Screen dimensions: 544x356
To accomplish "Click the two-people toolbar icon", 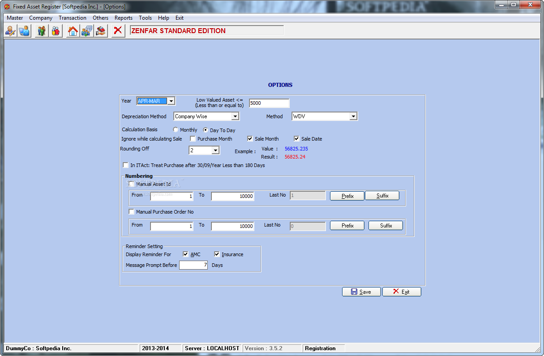I will (x=56, y=31).
